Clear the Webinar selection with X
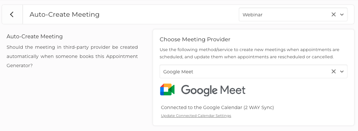Image resolution: width=358 pixels, height=131 pixels. point(333,14)
